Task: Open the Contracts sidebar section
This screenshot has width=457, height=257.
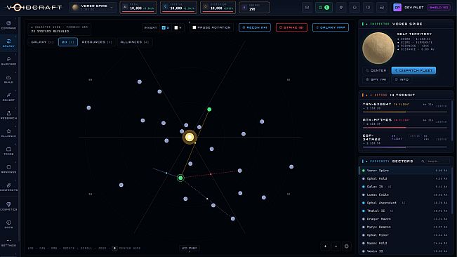Action: [x=8, y=187]
